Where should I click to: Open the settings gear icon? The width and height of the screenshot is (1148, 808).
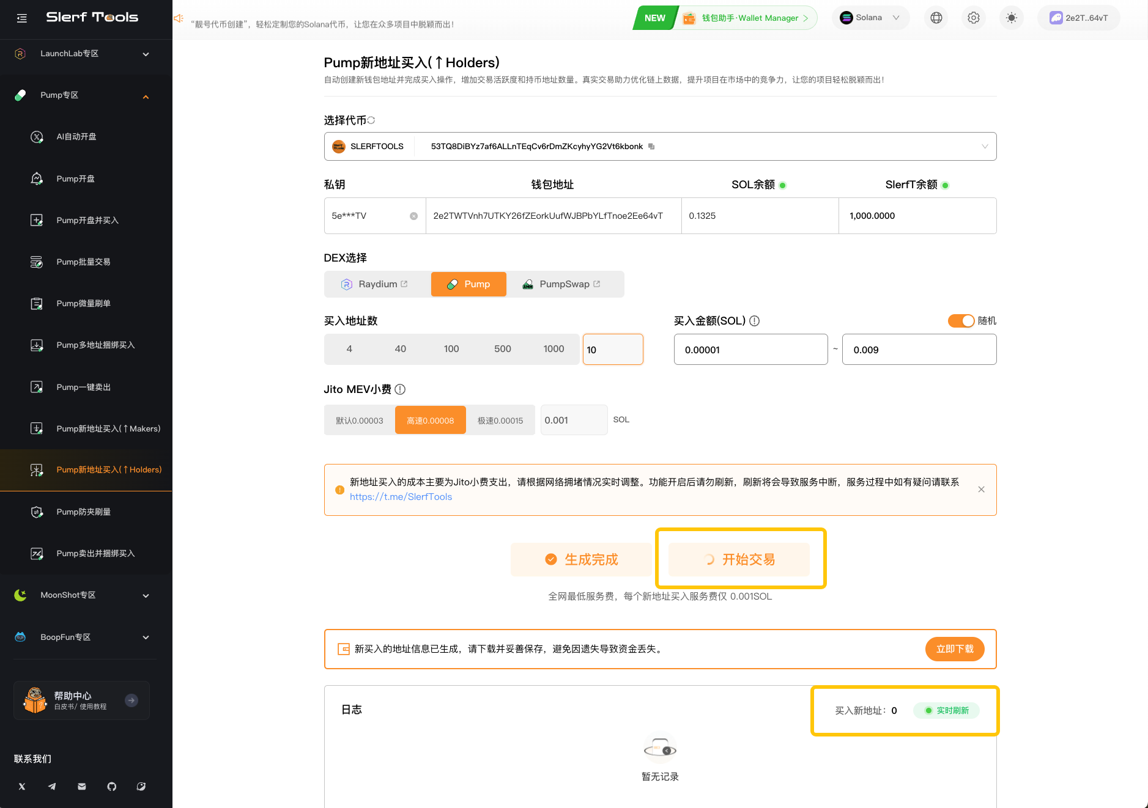[974, 18]
